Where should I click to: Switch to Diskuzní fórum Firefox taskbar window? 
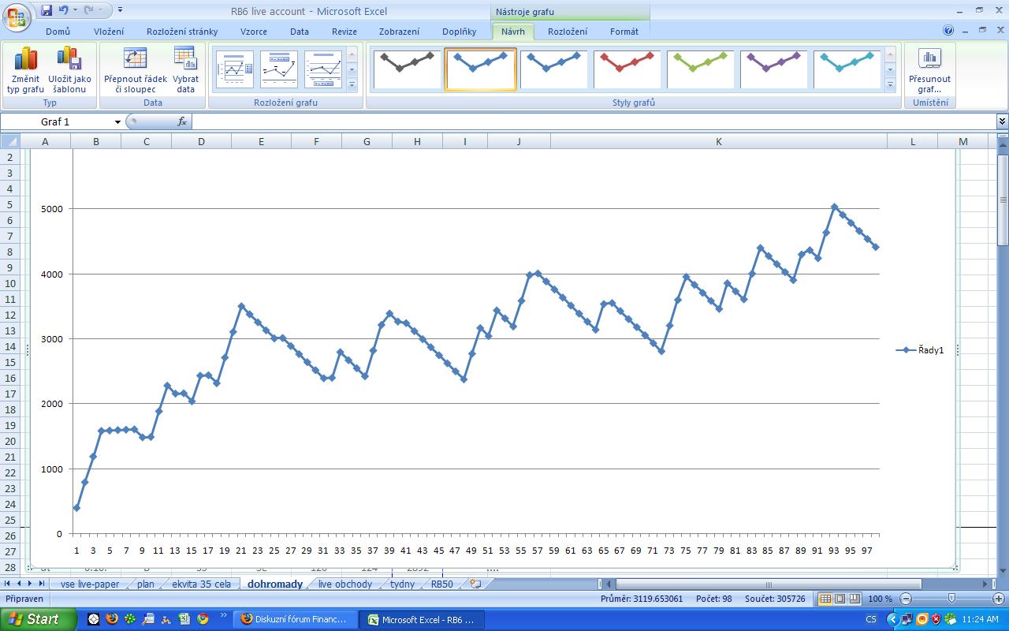[296, 619]
